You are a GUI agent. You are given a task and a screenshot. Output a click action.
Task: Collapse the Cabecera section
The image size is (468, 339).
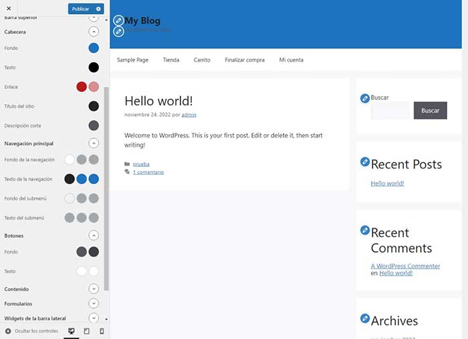tap(94, 31)
